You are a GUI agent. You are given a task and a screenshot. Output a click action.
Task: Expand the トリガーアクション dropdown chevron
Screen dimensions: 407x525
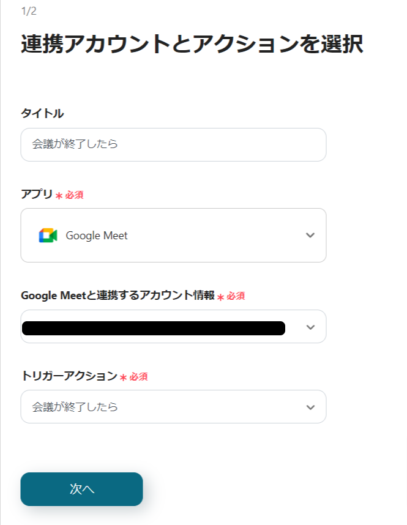[310, 407]
